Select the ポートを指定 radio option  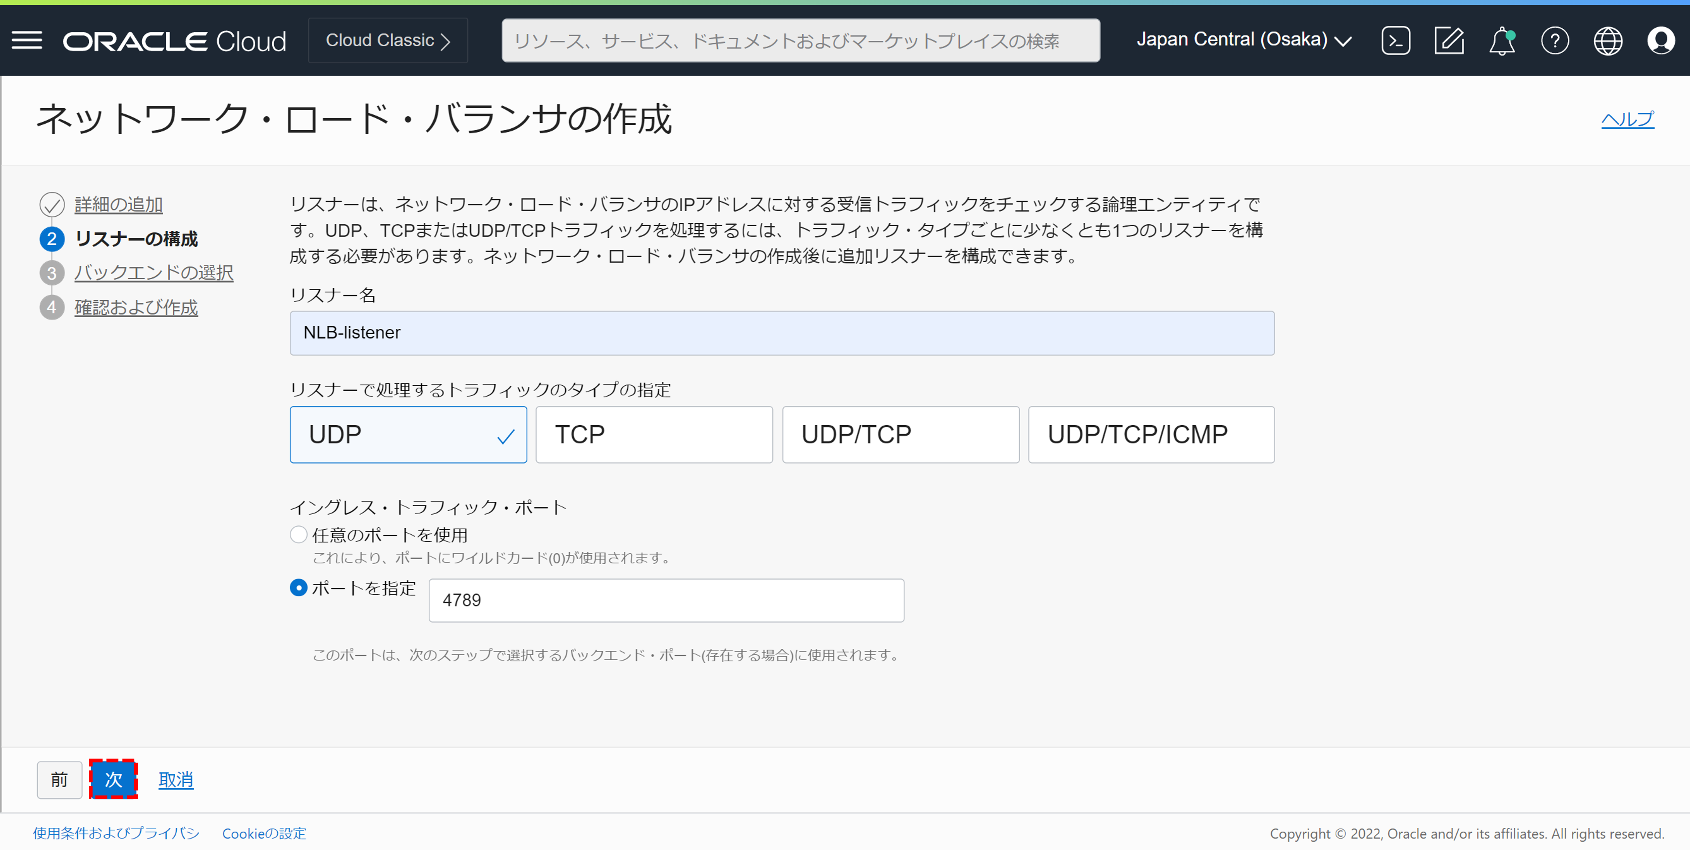(298, 588)
